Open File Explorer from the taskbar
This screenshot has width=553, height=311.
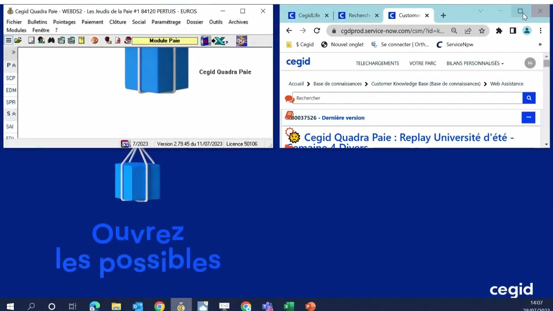pos(116,307)
